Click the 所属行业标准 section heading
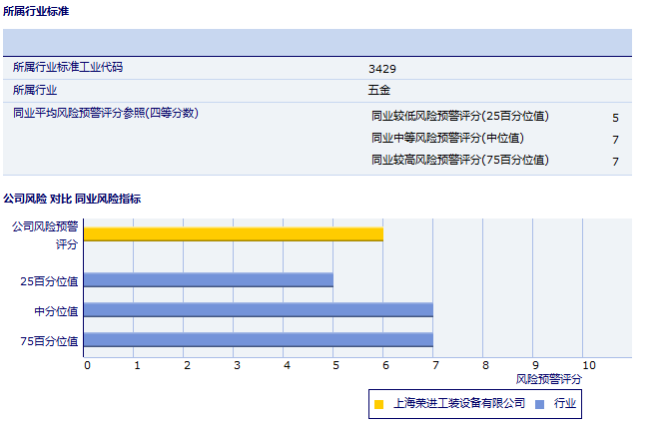 37,12
